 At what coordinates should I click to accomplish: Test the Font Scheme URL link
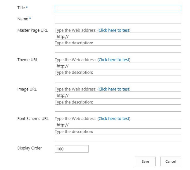[114, 119]
